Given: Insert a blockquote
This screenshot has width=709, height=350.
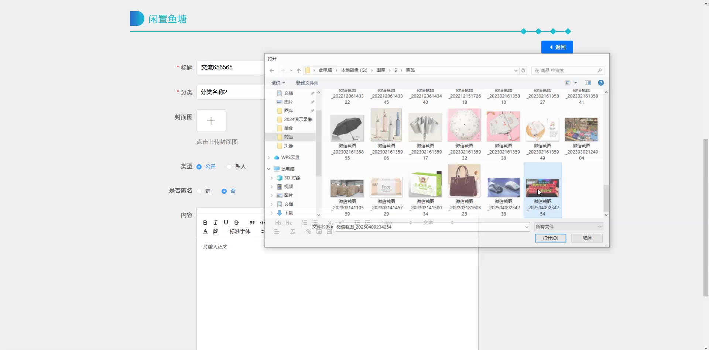Looking at the screenshot, I should tap(252, 223).
